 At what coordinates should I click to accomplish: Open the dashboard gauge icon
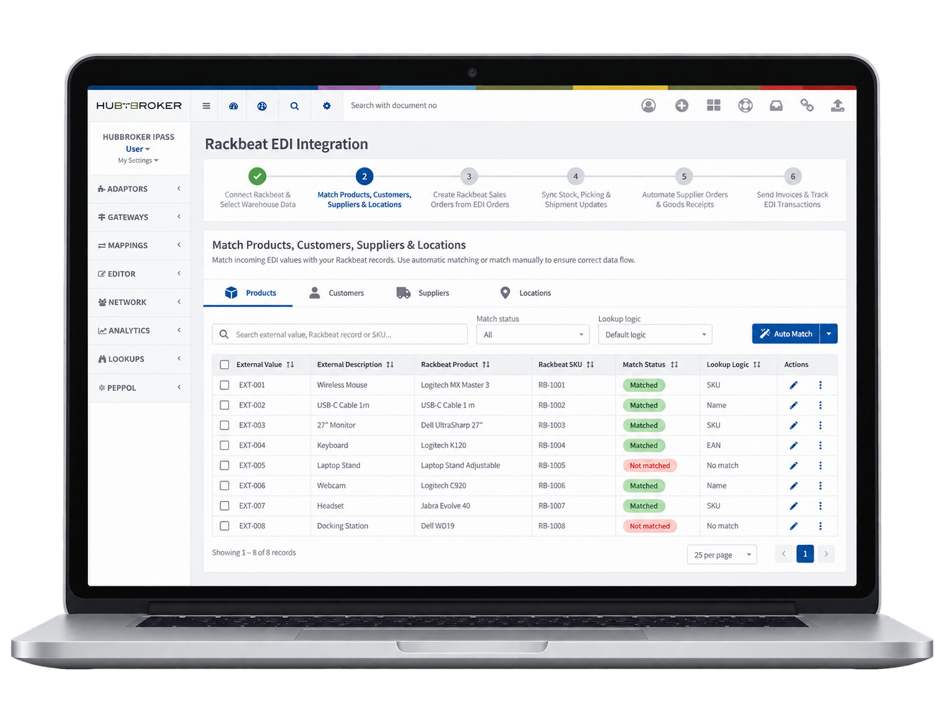pos(233,106)
